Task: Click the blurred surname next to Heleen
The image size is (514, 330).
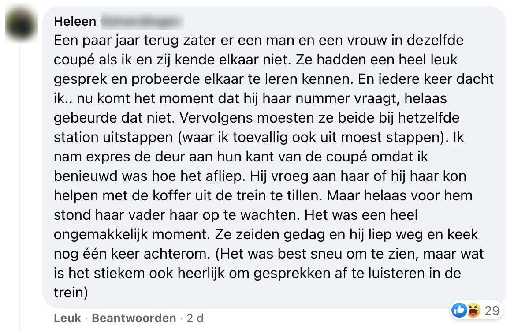Action: (141, 21)
